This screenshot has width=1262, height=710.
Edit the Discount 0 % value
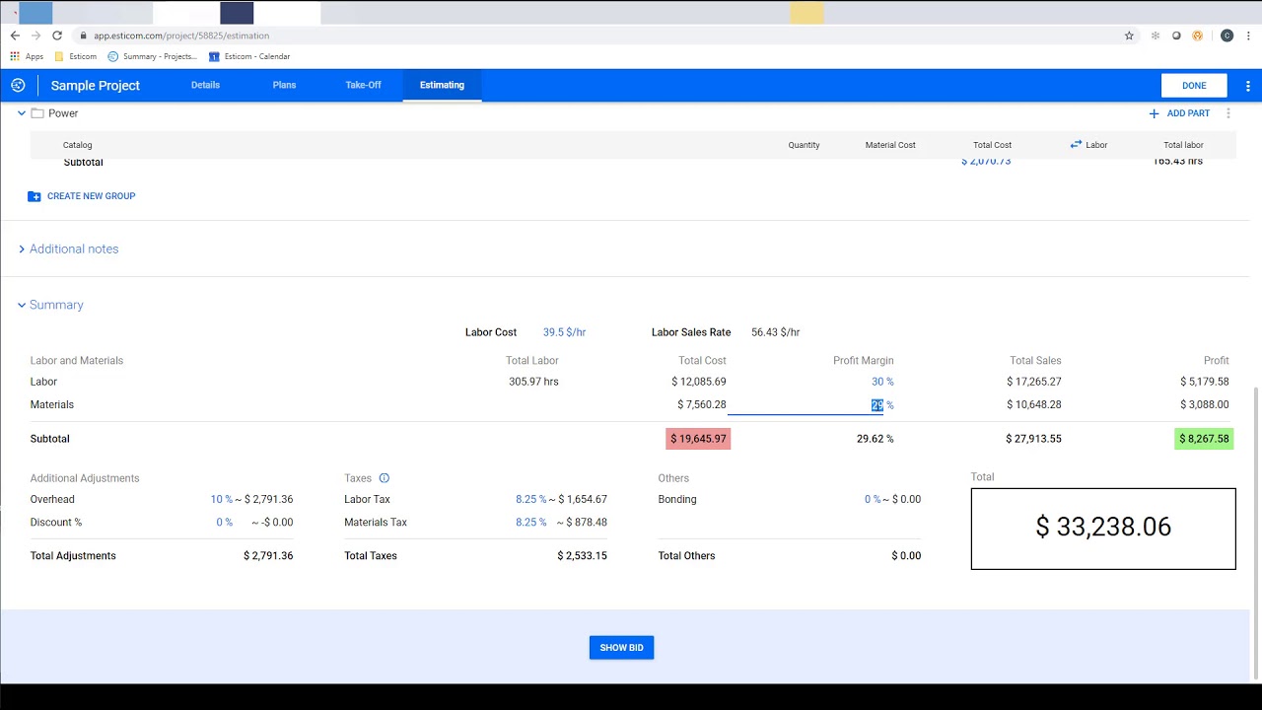tap(225, 523)
